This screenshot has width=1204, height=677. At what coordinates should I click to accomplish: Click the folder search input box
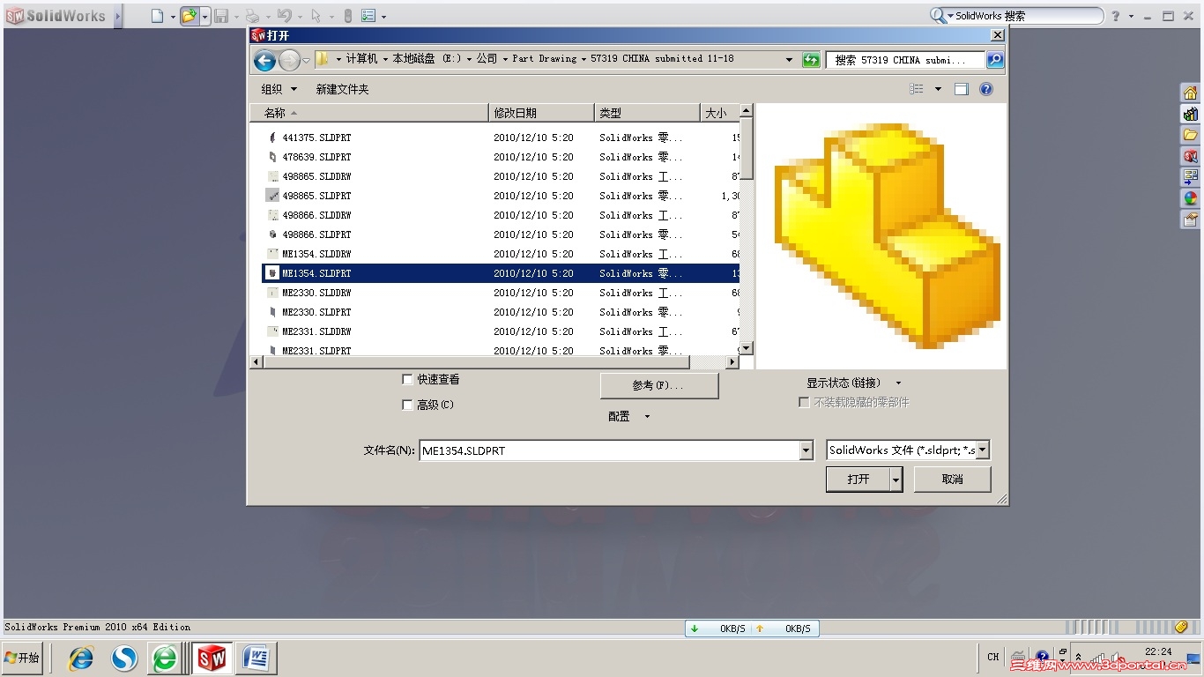pyautogui.click(x=906, y=60)
